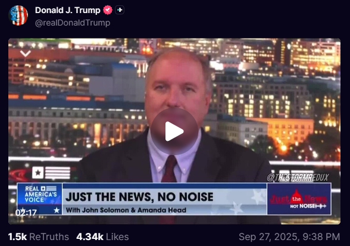Click the Real America's Voice logo

pyautogui.click(x=40, y=194)
